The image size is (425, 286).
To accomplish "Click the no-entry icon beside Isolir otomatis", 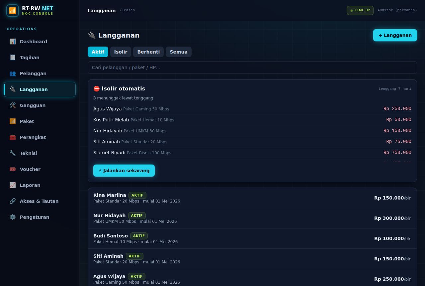I will click(x=97, y=89).
